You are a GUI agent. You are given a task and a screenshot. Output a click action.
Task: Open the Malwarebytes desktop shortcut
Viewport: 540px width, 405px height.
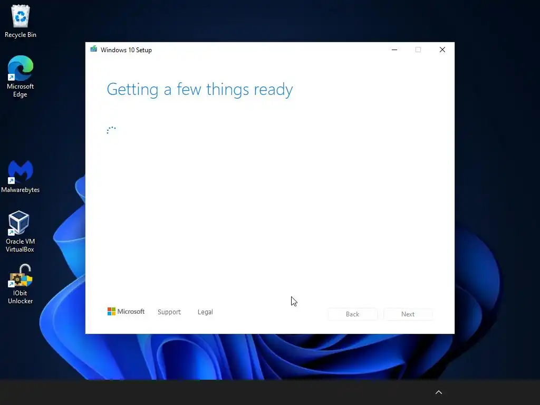coord(21,177)
